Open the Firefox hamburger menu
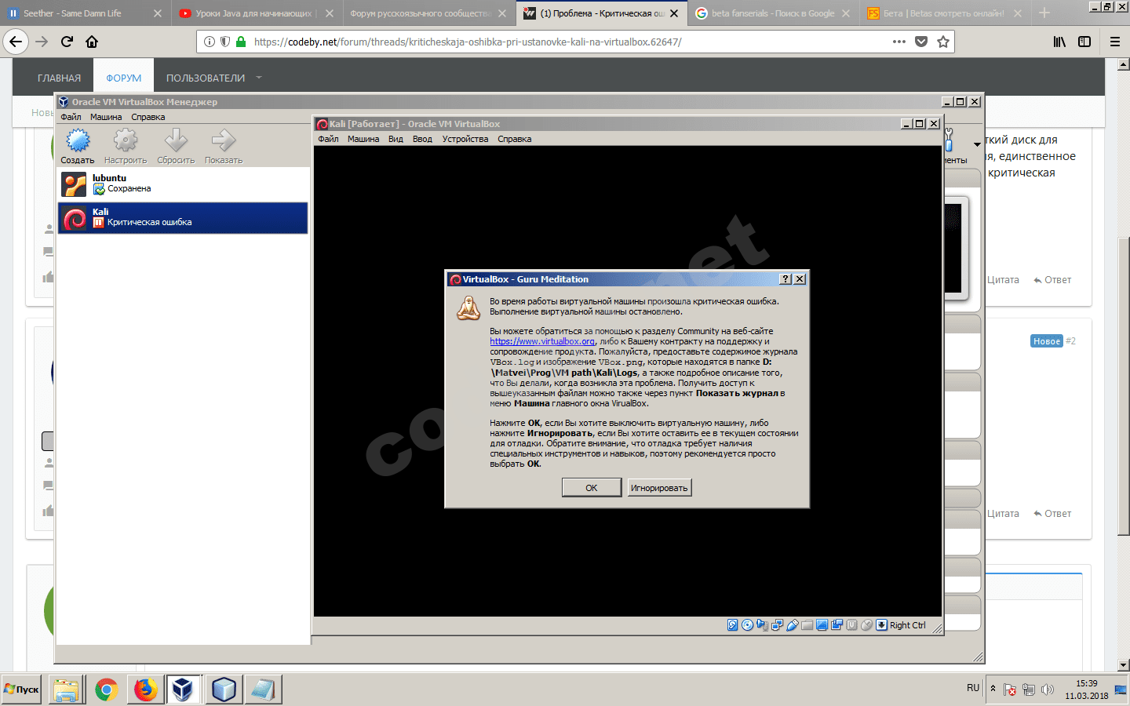 click(1115, 42)
